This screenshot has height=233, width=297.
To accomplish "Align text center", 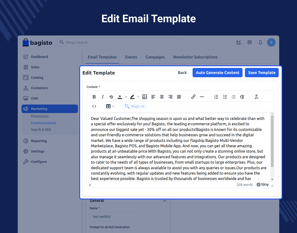I will click(x=162, y=97).
